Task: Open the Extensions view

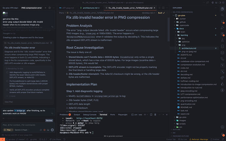Action: point(222,34)
